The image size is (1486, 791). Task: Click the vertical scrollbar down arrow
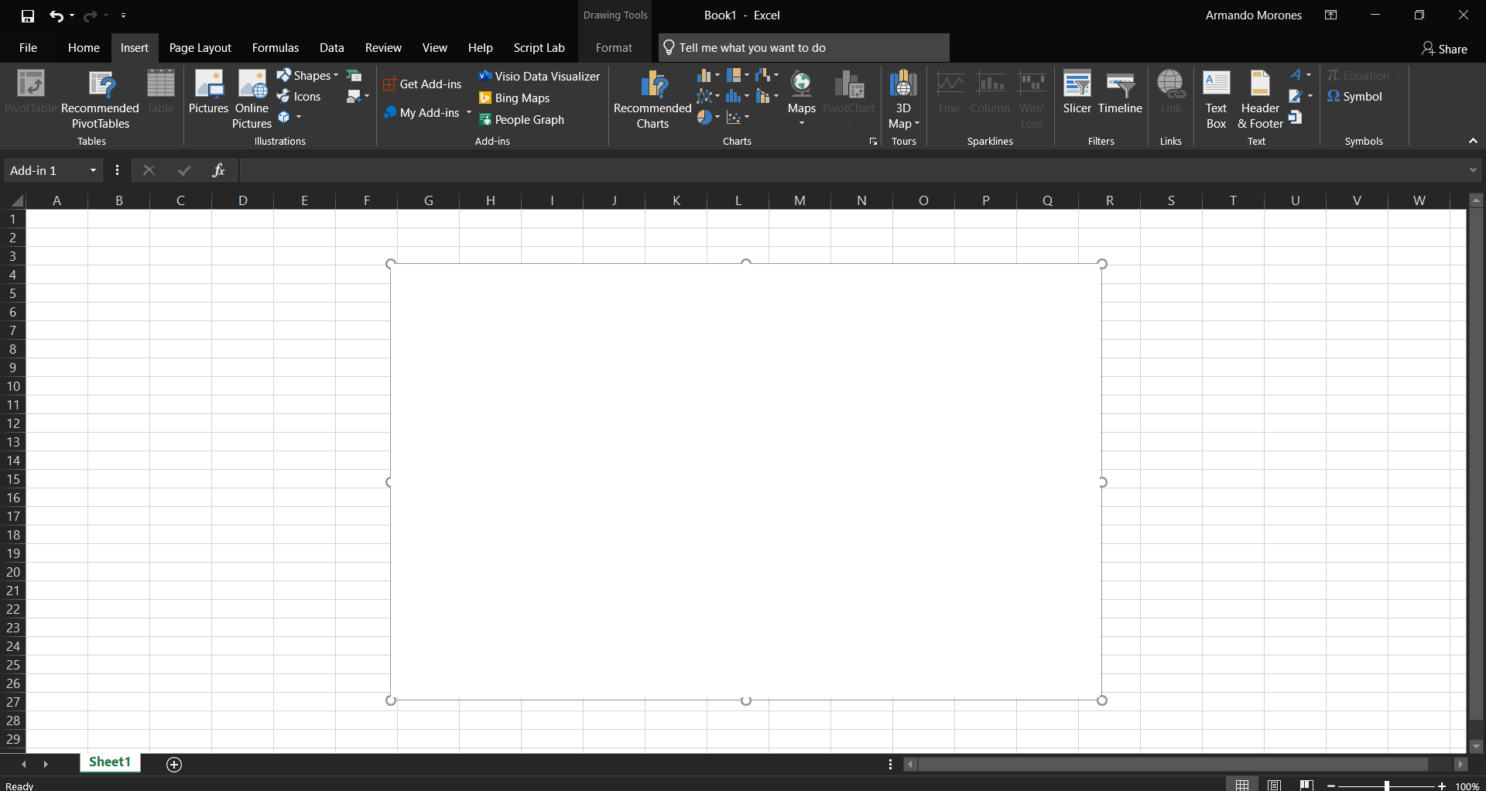pyautogui.click(x=1476, y=747)
